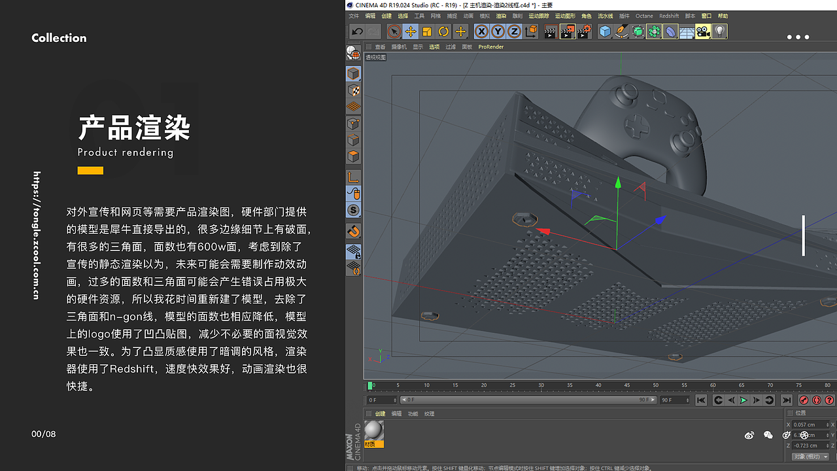Image resolution: width=837 pixels, height=471 pixels.
Task: Click the 0 F start frame field
Action: pos(382,400)
